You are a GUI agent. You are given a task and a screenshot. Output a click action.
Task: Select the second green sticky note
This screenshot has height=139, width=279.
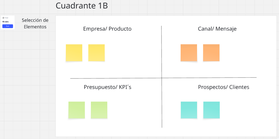coord(99,110)
